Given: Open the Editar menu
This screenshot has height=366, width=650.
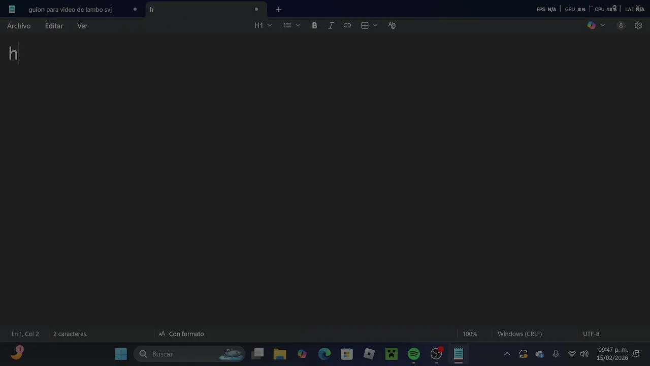Looking at the screenshot, I should (x=54, y=26).
